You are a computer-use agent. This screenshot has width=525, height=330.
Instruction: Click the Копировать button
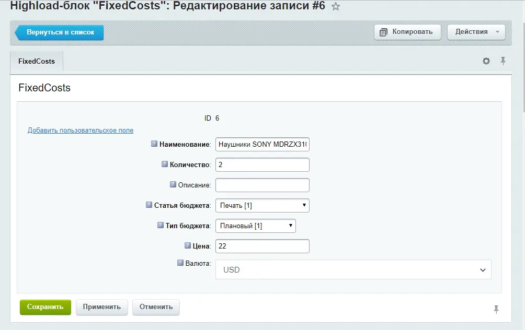click(x=409, y=31)
